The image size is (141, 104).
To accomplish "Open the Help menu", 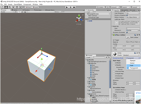I will coord(41,4).
